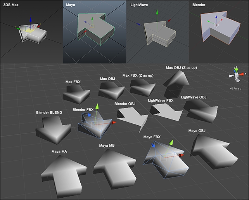Screen dimensions: 249x200
Task: Click the 'Blender FBX' label text
Action: [x=83, y=110]
